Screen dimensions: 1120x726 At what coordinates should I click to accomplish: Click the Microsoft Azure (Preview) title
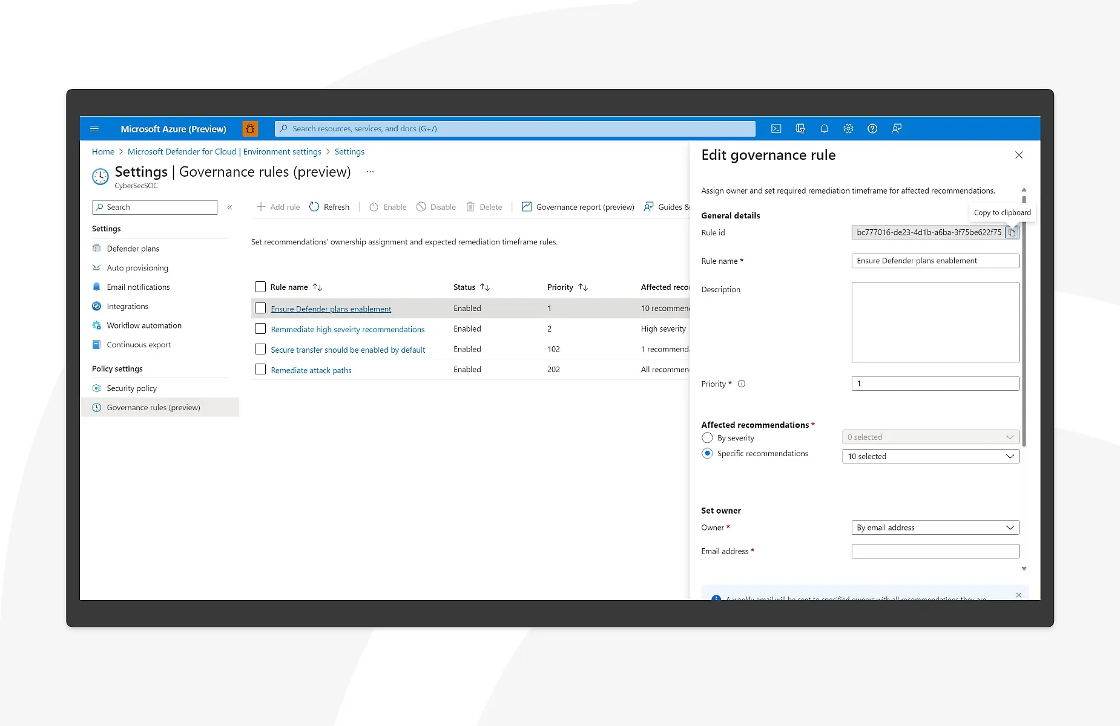pyautogui.click(x=173, y=129)
